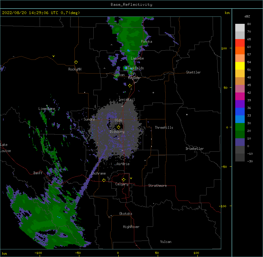Click the Drumheller label
Screen dimensions: 263x257
point(195,149)
